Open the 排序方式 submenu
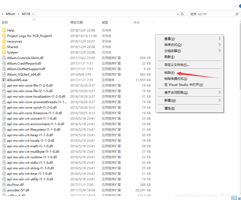Screen dimensions: 241x200 coord(173,45)
